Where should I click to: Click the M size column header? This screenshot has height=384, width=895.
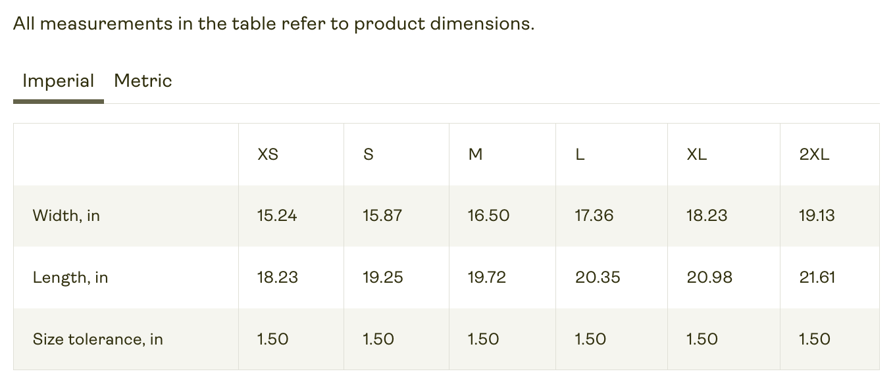475,155
